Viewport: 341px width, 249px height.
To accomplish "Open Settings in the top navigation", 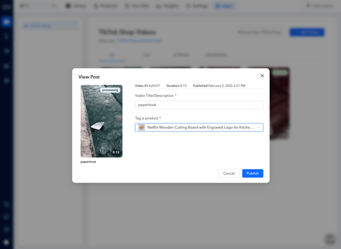I will coord(197,6).
